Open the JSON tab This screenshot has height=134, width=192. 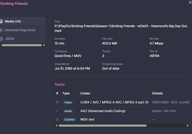click(x=23, y=39)
